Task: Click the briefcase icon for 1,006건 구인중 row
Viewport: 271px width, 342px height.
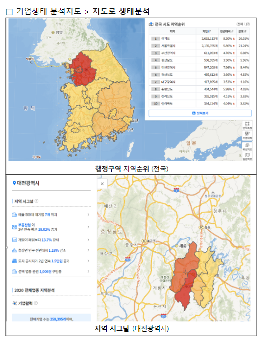Action: coord(14,271)
